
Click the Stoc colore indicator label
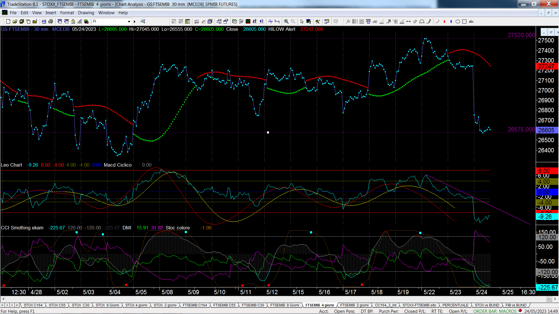pos(178,228)
